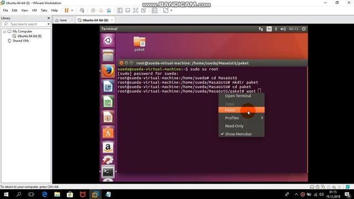Open the Windows Start menu
354x199 pixels.
pyautogui.click(x=6, y=194)
